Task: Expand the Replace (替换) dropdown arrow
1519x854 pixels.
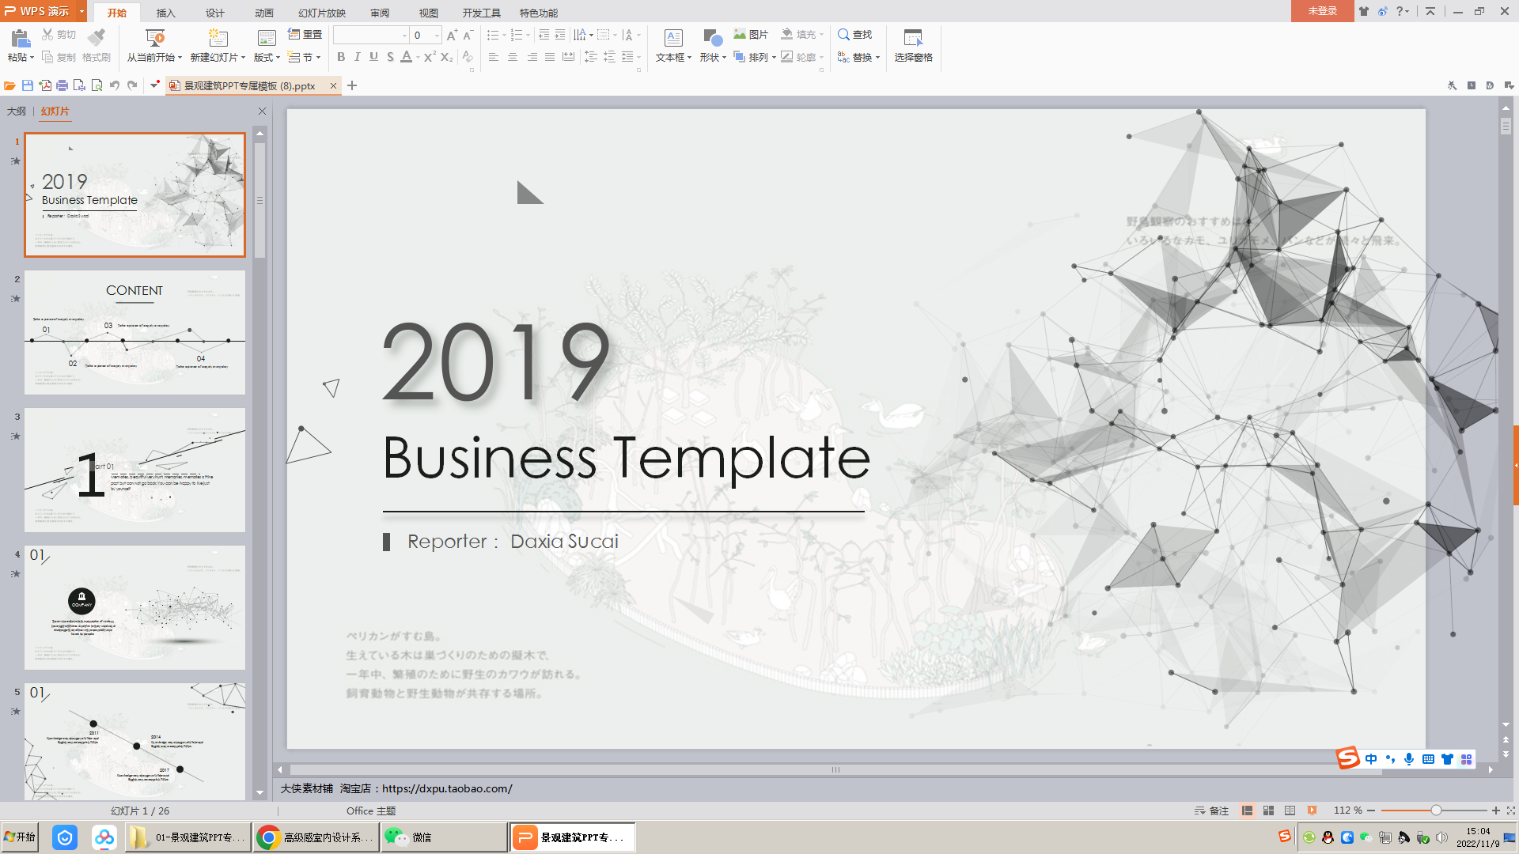Action: click(x=877, y=57)
